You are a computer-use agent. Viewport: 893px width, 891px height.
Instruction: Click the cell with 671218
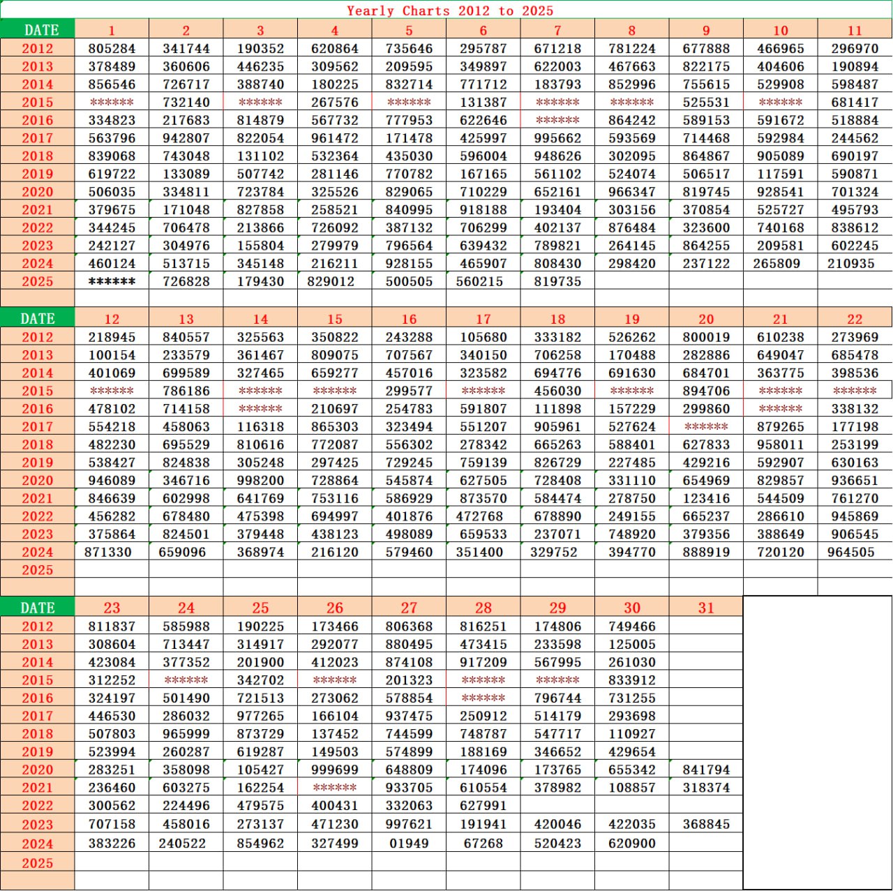pyautogui.click(x=557, y=48)
